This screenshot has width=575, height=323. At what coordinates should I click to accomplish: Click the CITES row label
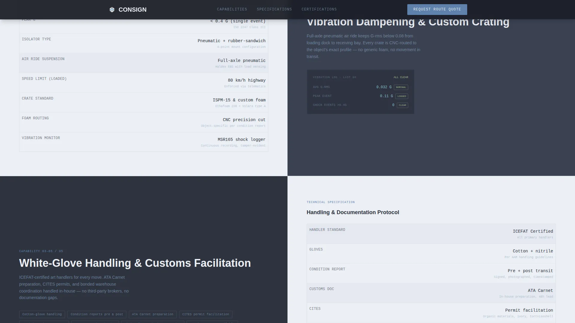[315, 309]
